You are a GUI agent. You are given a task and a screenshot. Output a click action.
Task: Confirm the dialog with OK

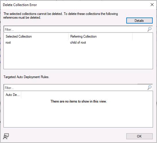(139, 136)
